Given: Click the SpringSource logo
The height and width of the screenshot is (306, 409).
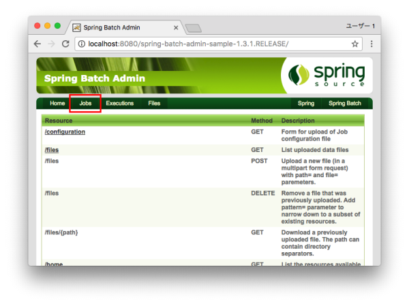Looking at the screenshot, I should tap(327, 75).
